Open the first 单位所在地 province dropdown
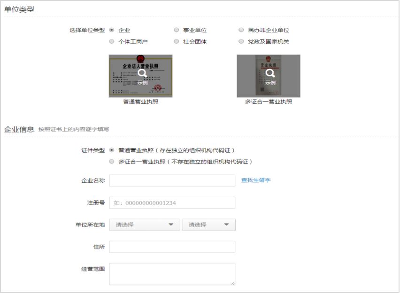The width and height of the screenshot is (400, 293). (x=145, y=224)
